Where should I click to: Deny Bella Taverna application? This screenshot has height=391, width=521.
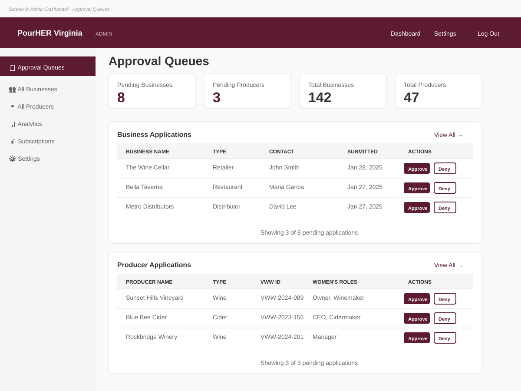(x=445, y=188)
